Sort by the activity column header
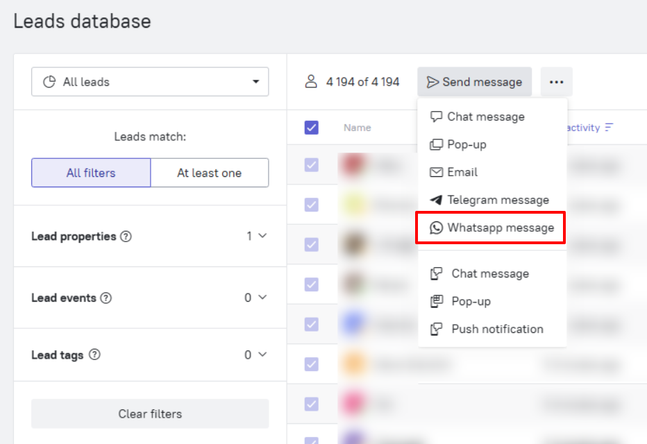647x444 pixels. pyautogui.click(x=583, y=128)
